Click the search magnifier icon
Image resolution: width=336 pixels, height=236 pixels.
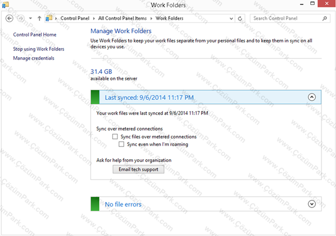324,18
